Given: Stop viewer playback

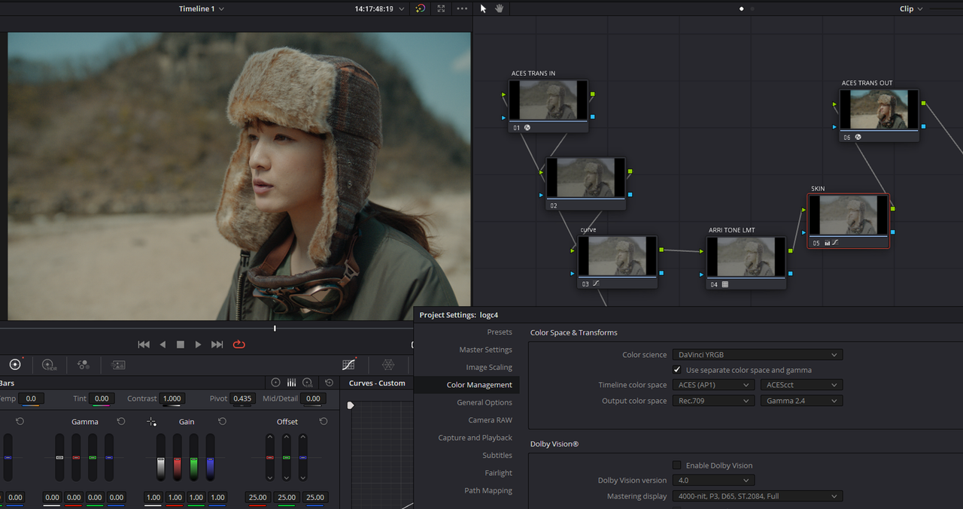Looking at the screenshot, I should [181, 344].
